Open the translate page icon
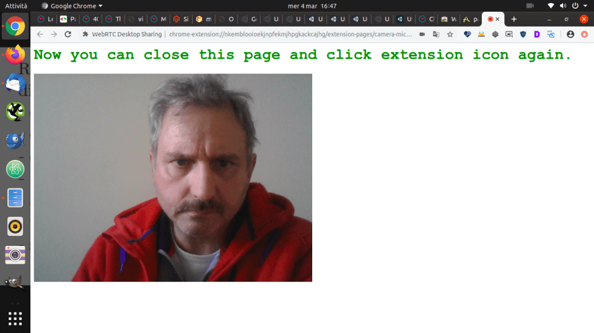This screenshot has height=333, width=594. coord(436,35)
